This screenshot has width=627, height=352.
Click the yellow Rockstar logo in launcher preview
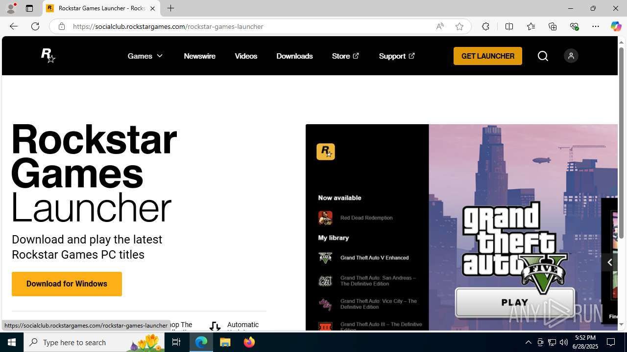(325, 152)
